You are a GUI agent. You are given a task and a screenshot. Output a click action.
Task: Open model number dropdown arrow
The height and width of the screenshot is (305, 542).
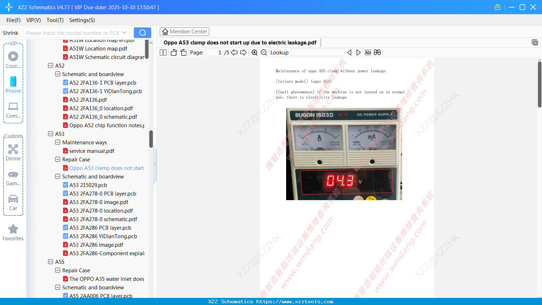[124, 33]
